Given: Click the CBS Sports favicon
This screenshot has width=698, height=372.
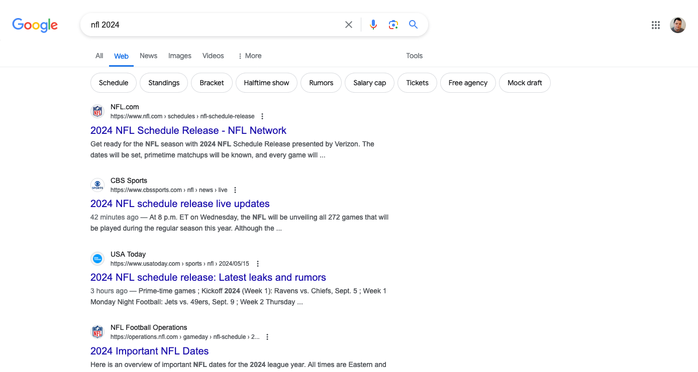Looking at the screenshot, I should (x=97, y=185).
